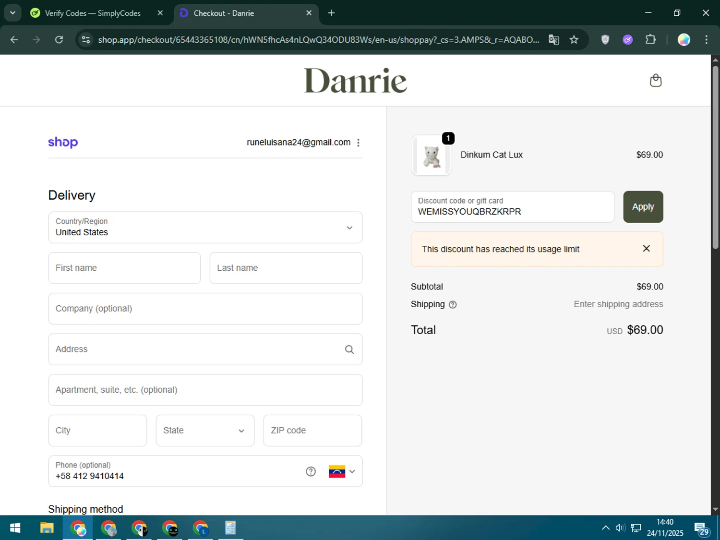Screen dimensions: 720x540
Task: Close the Checkout Danrie tab
Action: [309, 13]
